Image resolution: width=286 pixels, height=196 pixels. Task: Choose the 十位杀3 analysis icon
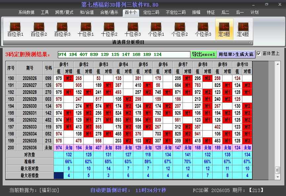(x=133, y=29)
